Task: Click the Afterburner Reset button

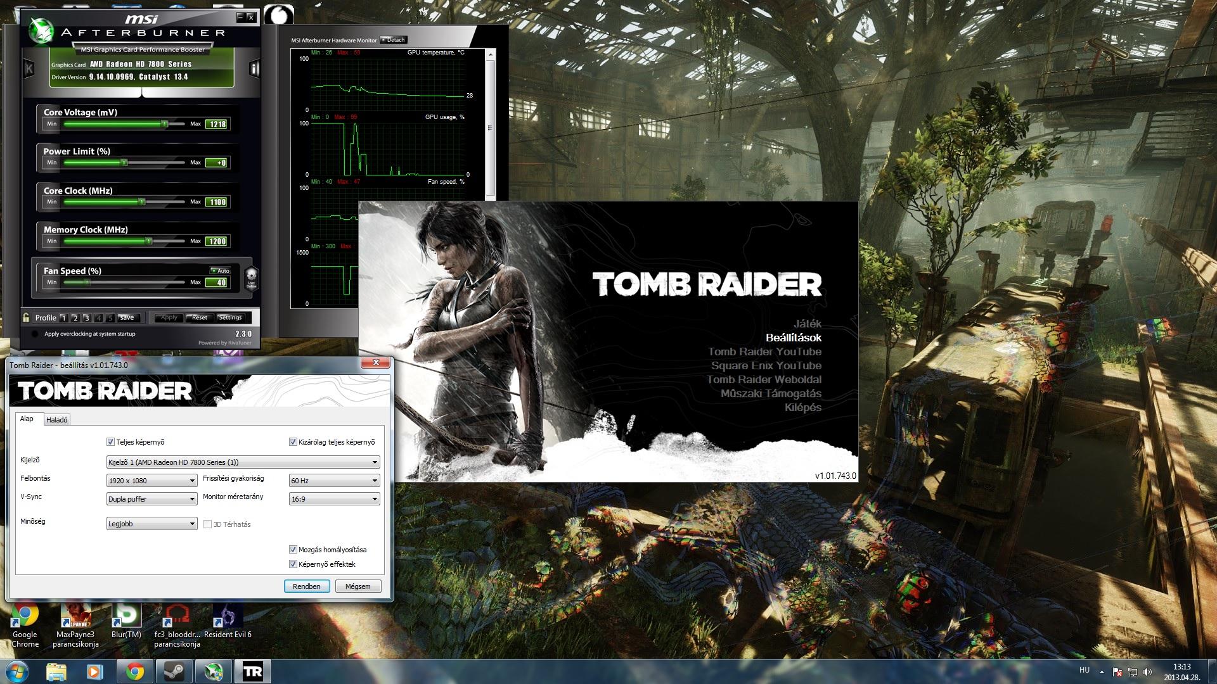Action: [x=200, y=318]
